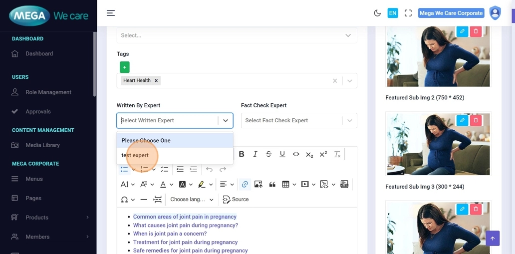Image resolution: width=515 pixels, height=254 pixels.
Task: Switch to dark mode with the moon icon
Action: click(x=377, y=13)
